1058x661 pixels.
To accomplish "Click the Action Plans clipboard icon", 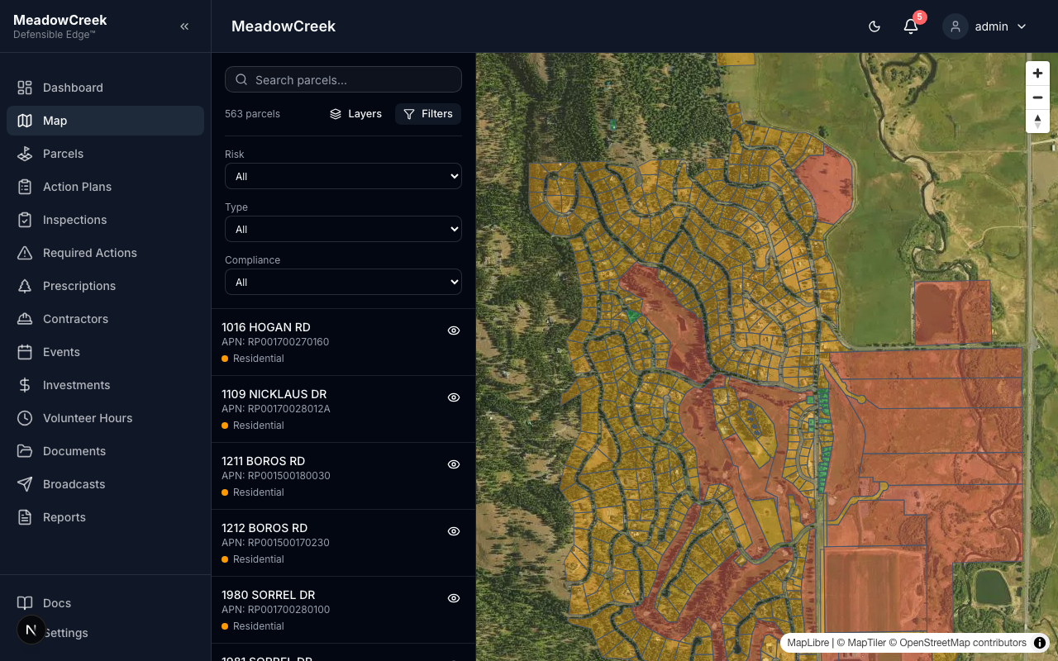I will [x=25, y=187].
